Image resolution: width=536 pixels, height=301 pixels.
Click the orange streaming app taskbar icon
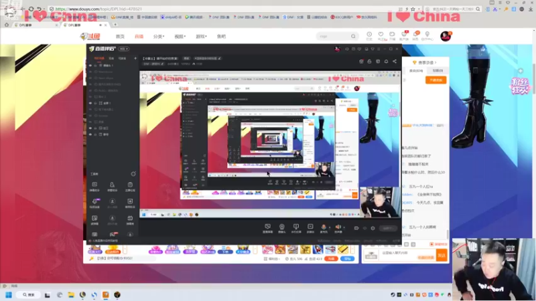coord(106,295)
